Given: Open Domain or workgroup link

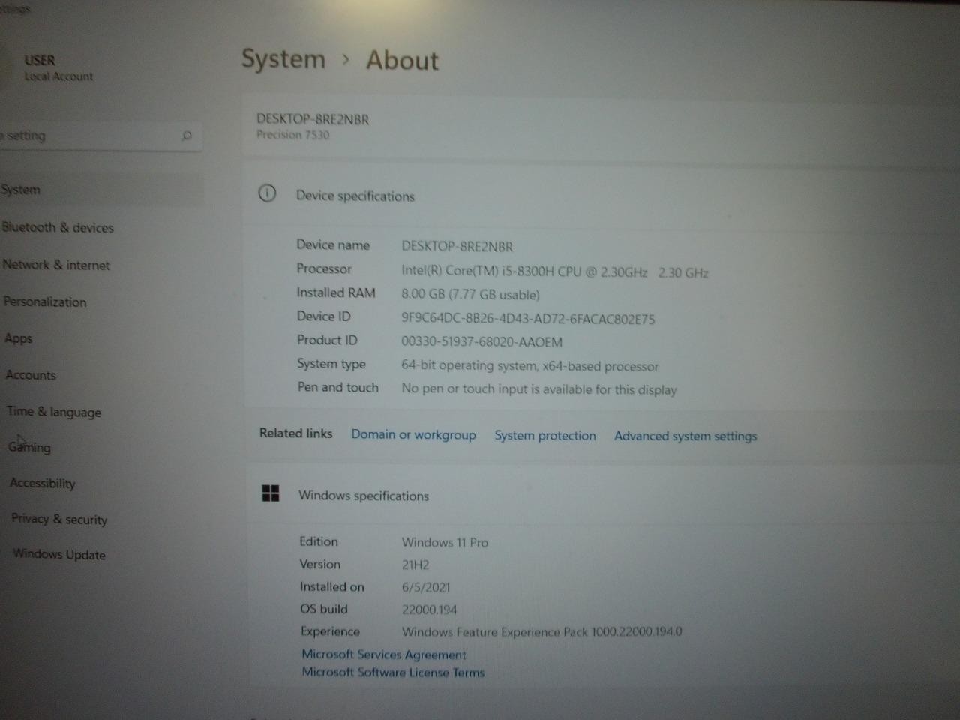Looking at the screenshot, I should point(413,435).
